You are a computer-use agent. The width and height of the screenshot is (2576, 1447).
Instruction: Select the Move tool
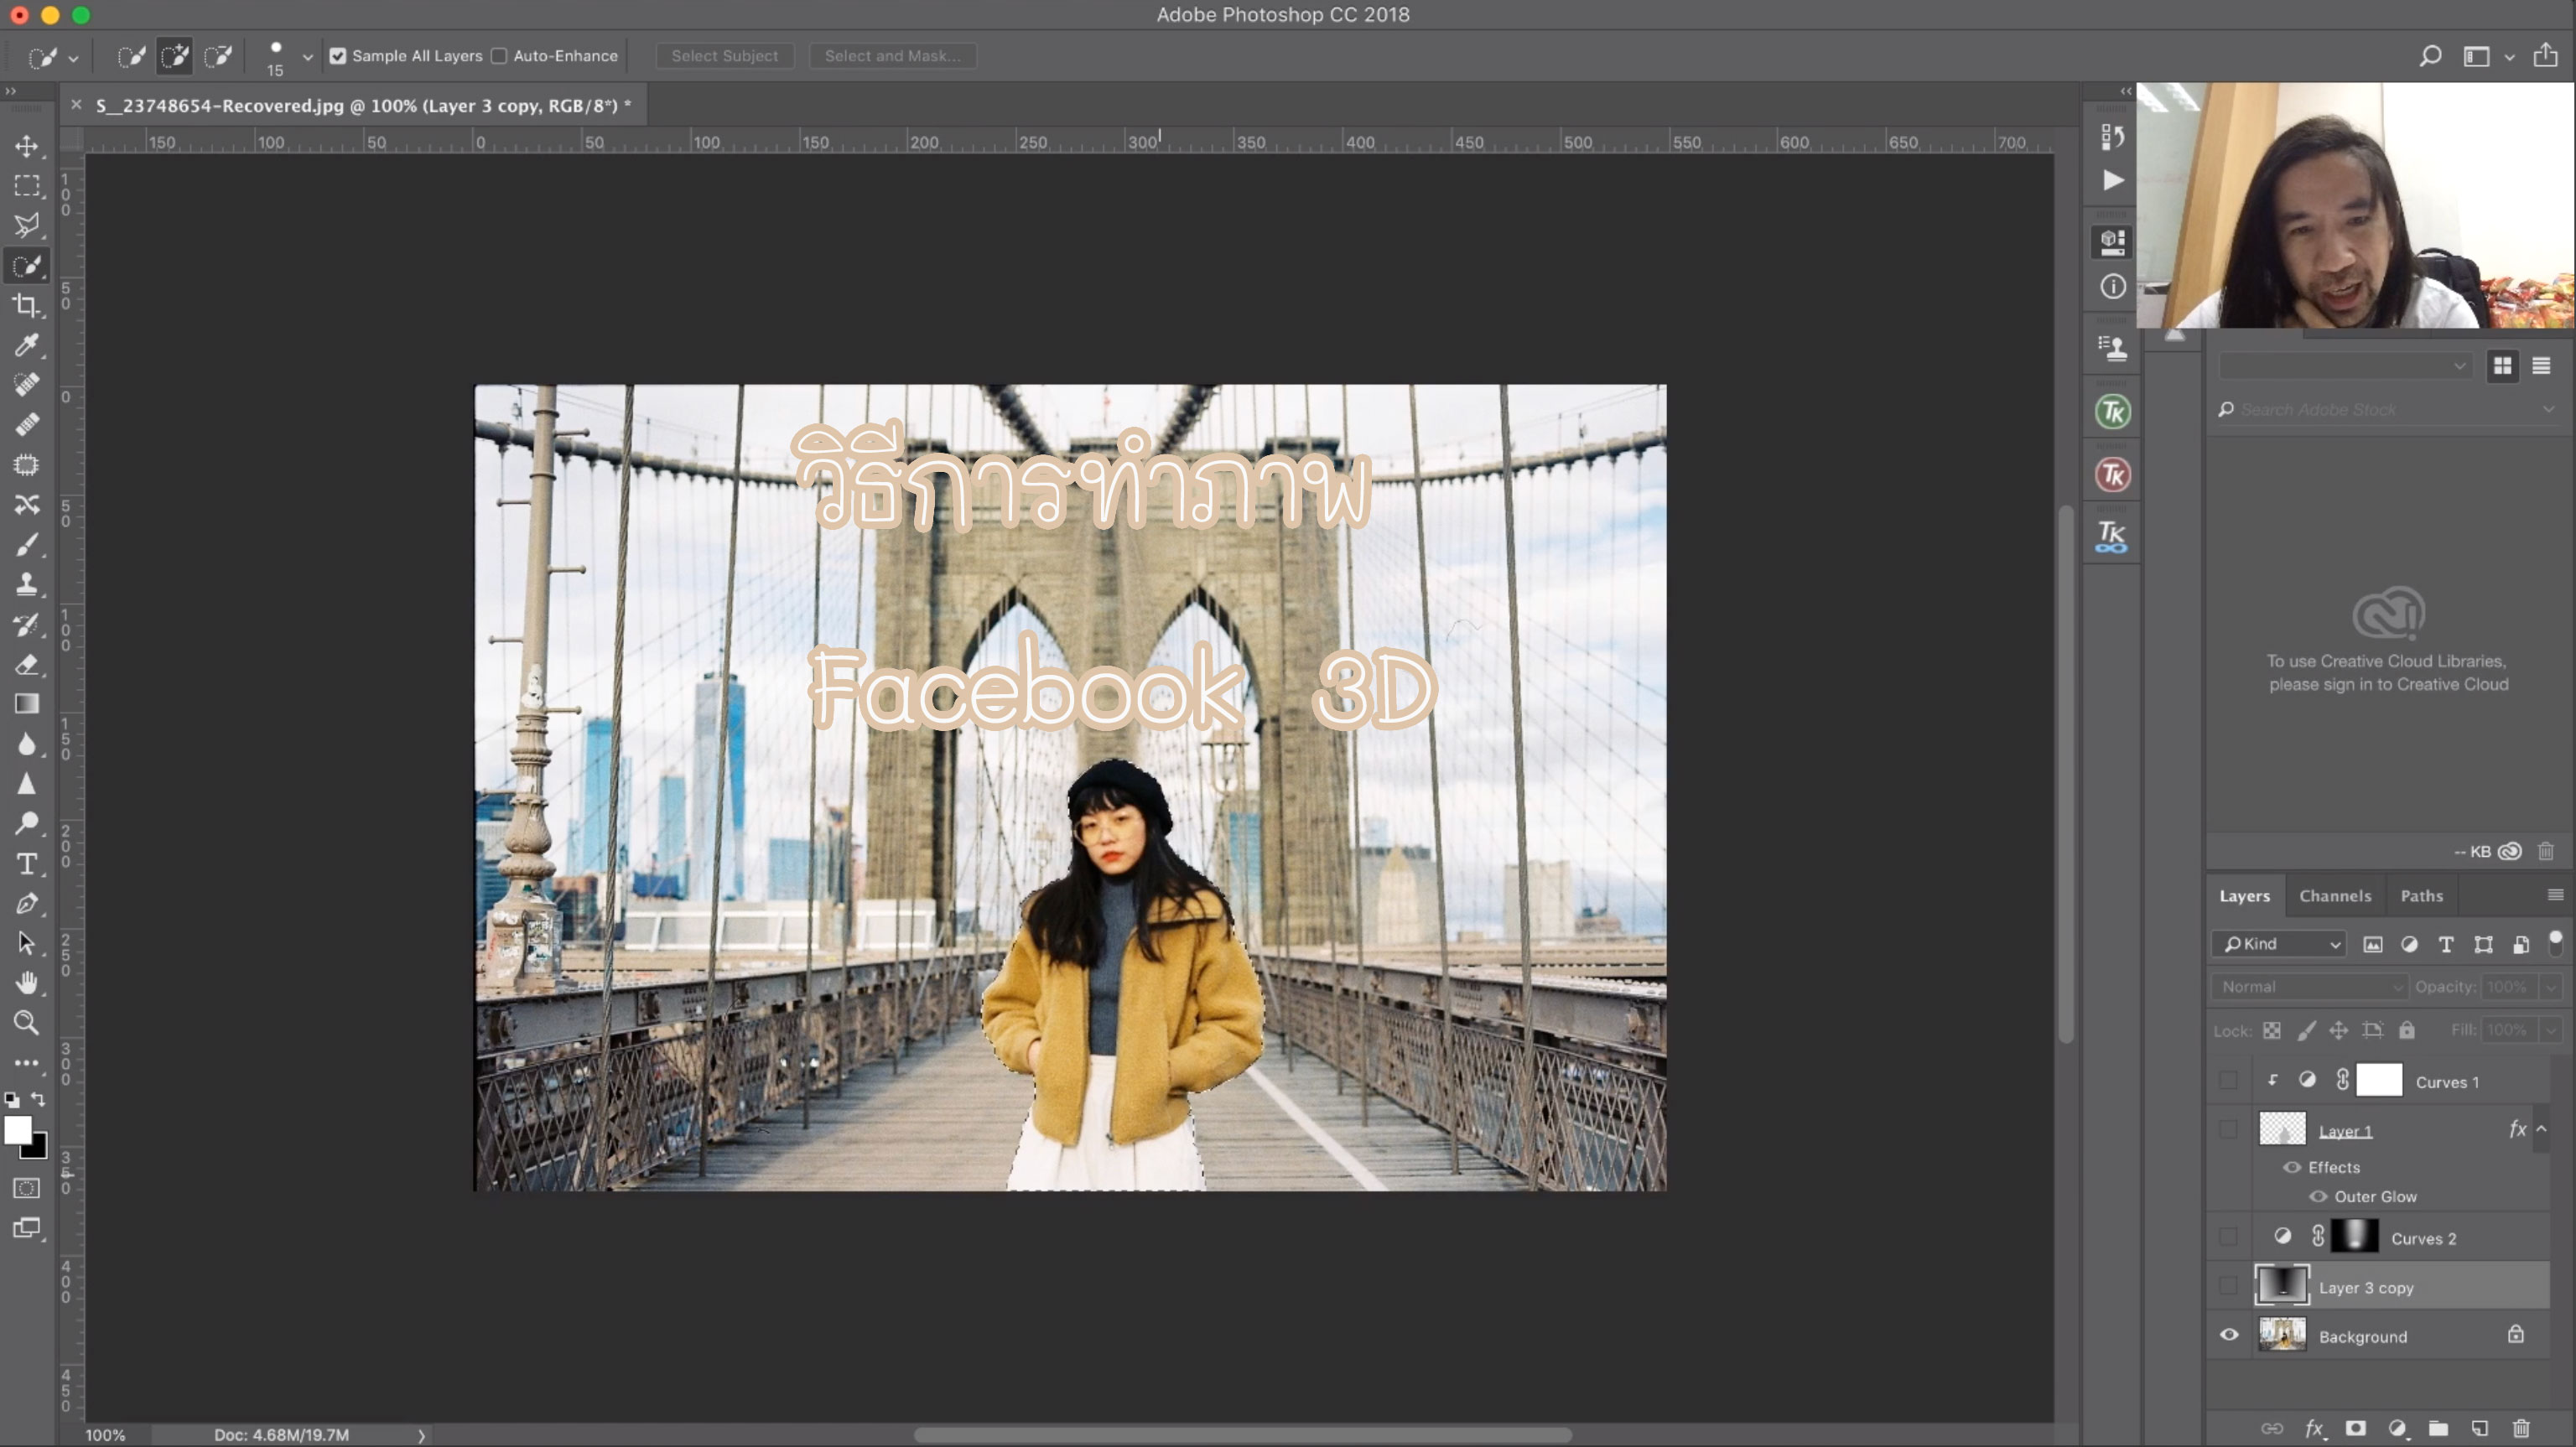(27, 146)
